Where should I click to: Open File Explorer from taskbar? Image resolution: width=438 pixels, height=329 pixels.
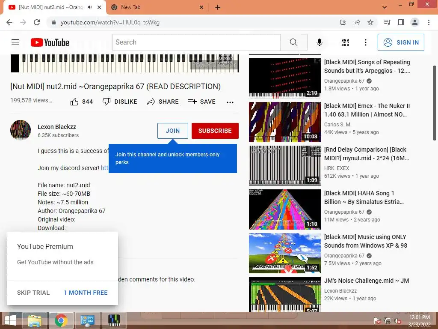tap(35, 320)
